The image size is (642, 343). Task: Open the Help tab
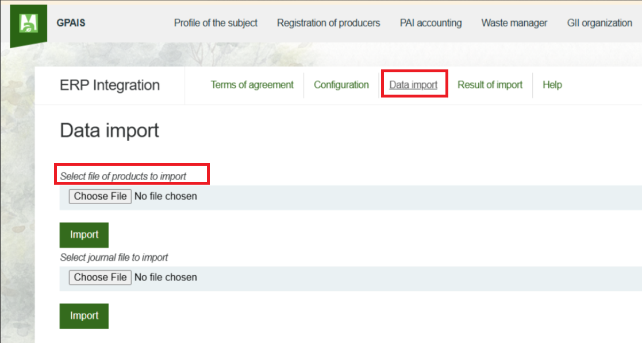552,85
